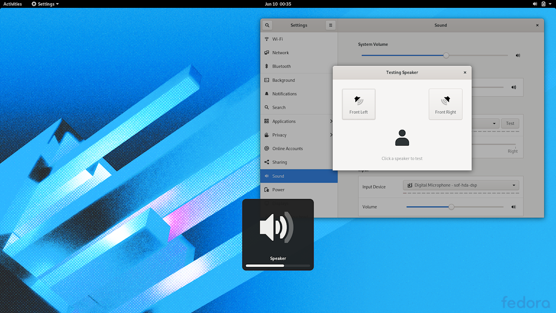Viewport: 556px width, 313px height.
Task: Select the Sound sidebar item
Action: [x=299, y=176]
